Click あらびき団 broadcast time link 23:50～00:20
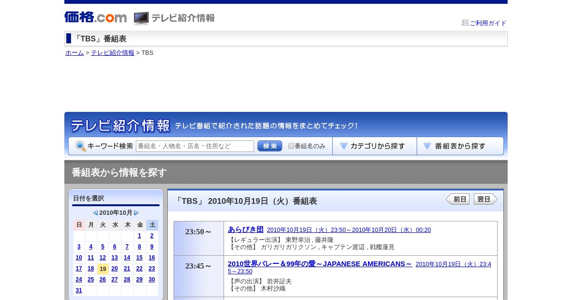 (x=349, y=230)
